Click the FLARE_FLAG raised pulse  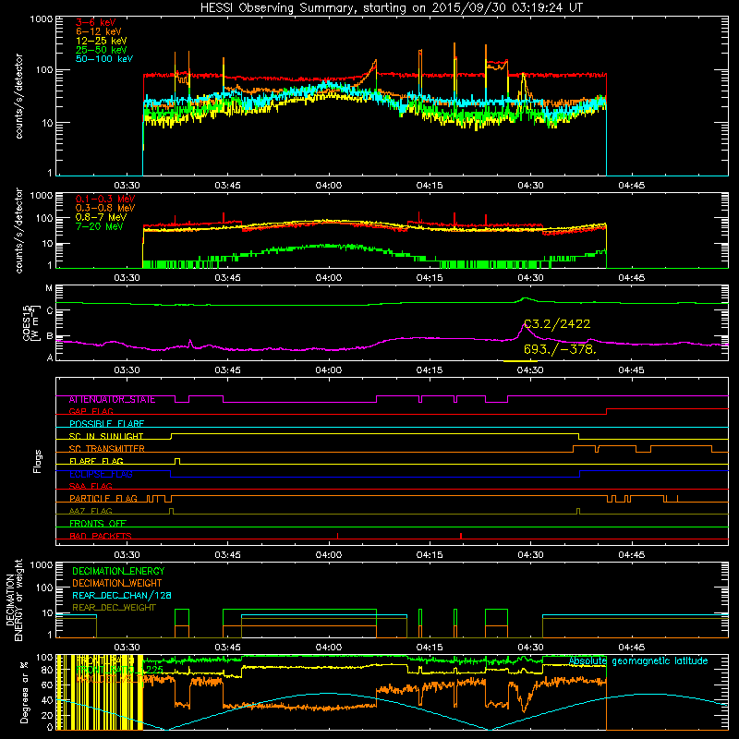pos(177,460)
